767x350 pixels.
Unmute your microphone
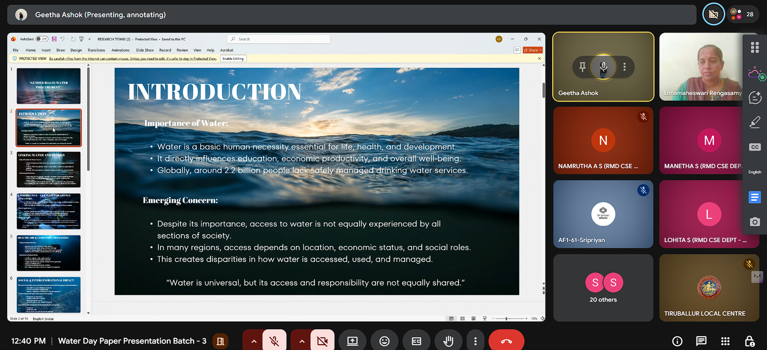pos(274,341)
